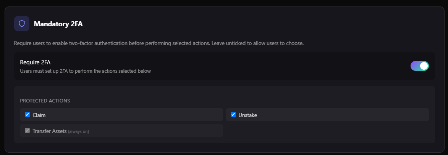Screen dimensions: 448x155
Task: Click the shield icon beside Mandatory 2FA
Action: tap(22, 24)
